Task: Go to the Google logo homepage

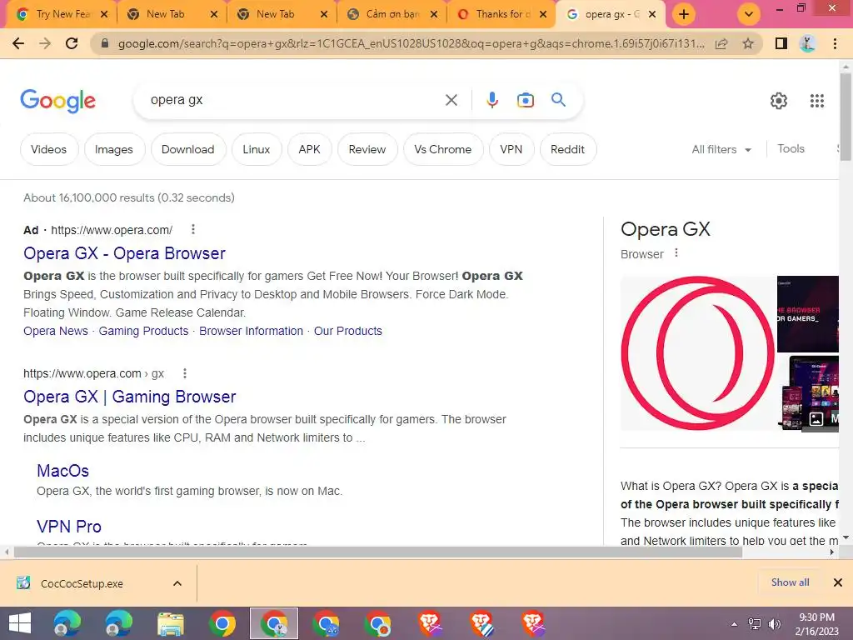Action: [57, 101]
